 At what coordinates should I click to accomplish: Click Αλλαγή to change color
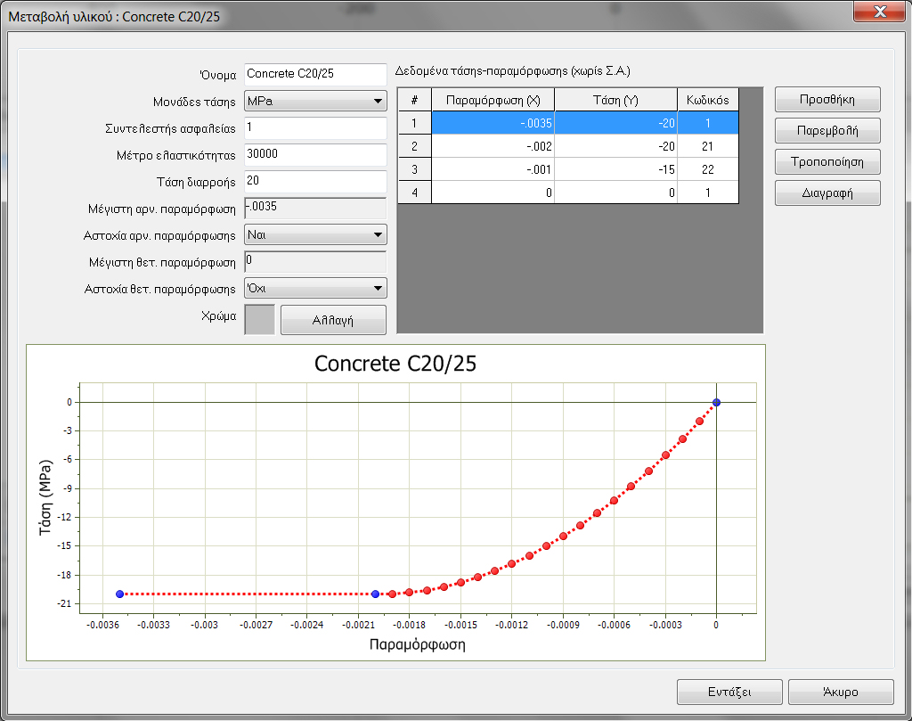coord(333,320)
